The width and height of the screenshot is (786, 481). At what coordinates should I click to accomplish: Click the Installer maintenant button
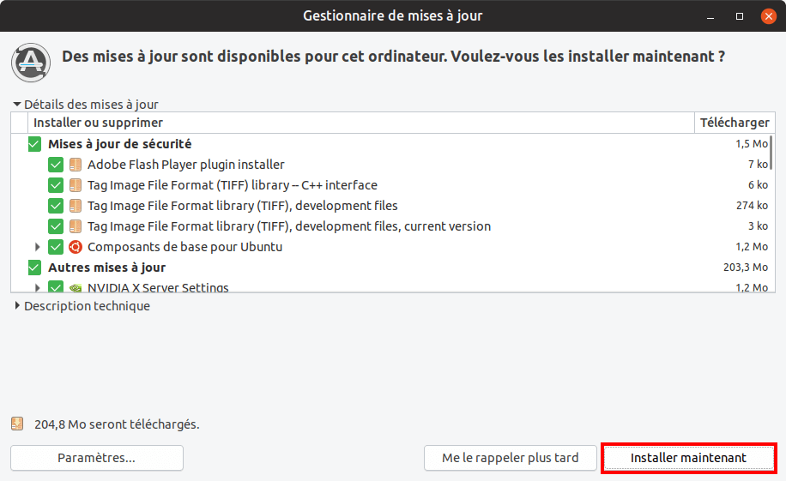688,458
